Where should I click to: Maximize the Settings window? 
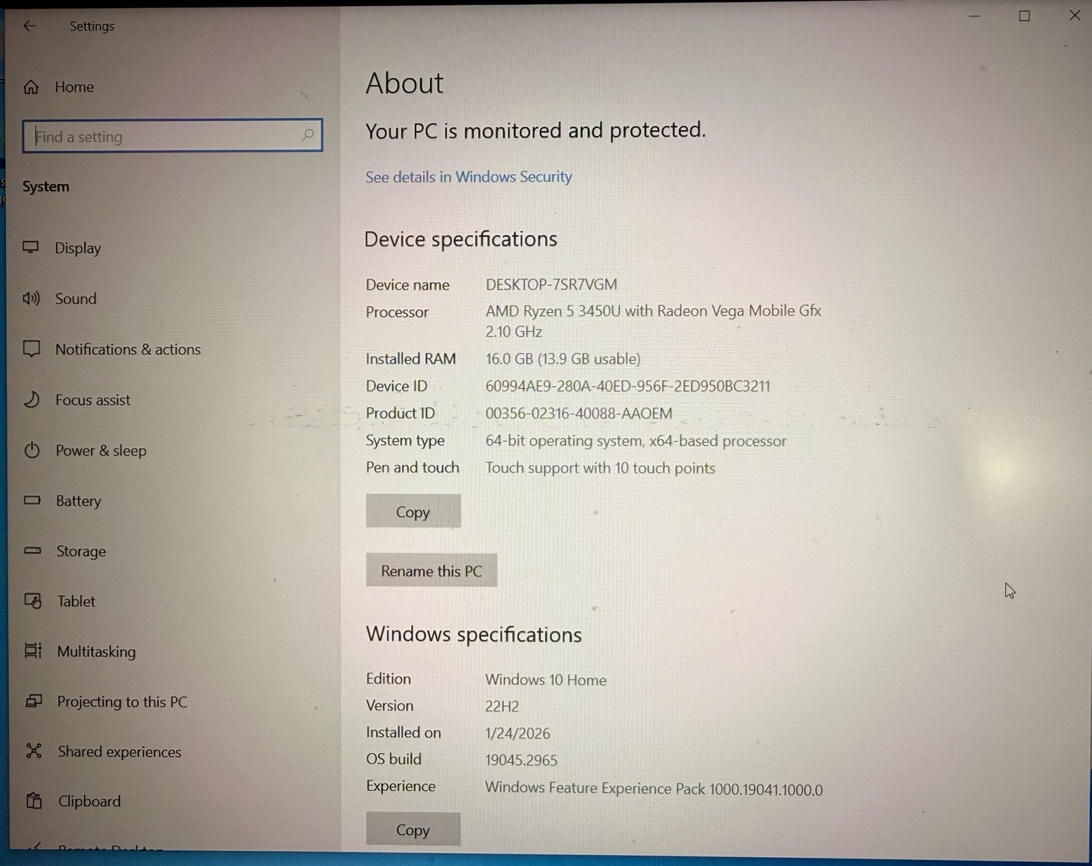(x=1024, y=16)
